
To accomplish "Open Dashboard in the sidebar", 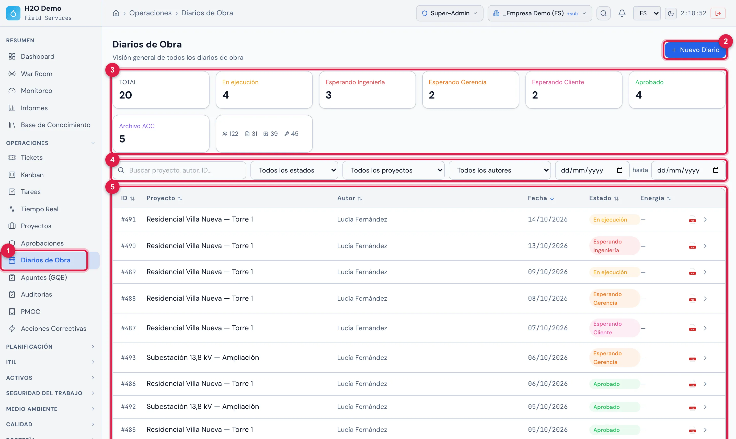I will point(38,56).
